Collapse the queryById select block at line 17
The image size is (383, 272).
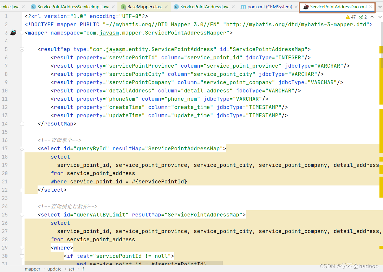pos(22,148)
